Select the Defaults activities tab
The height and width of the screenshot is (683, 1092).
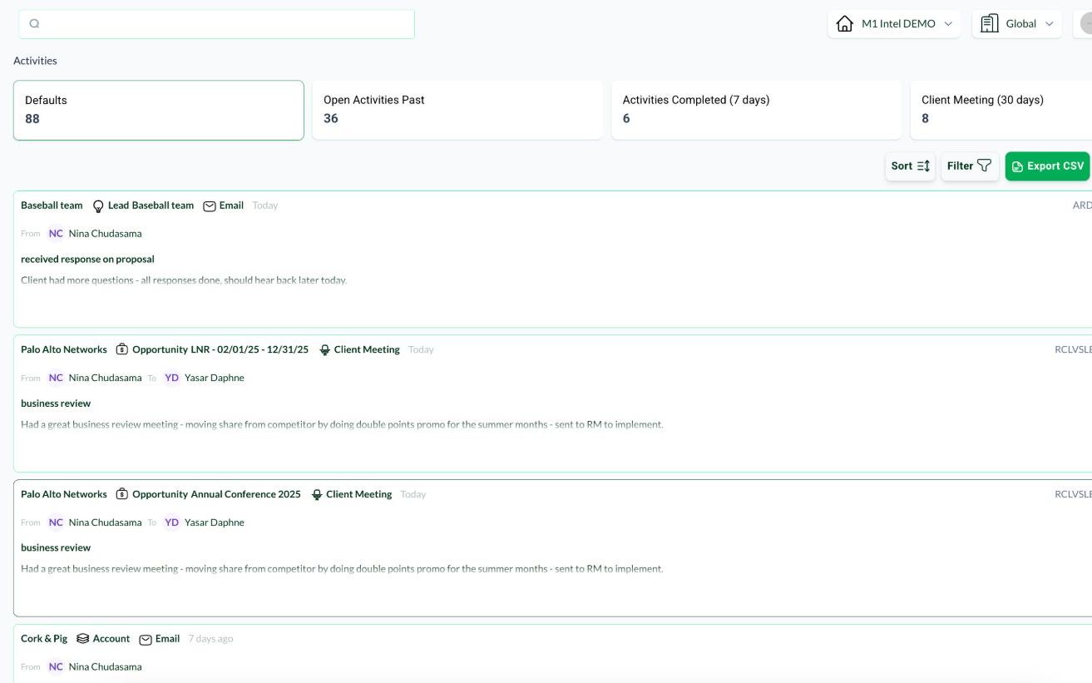(158, 110)
